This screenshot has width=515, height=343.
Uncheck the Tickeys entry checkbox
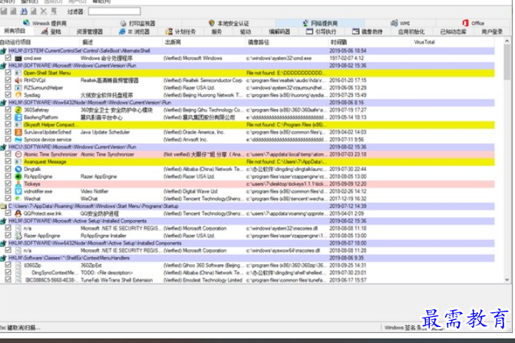(x=8, y=183)
